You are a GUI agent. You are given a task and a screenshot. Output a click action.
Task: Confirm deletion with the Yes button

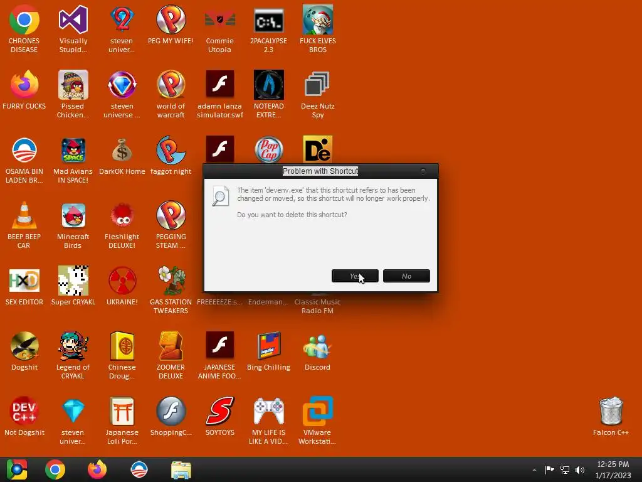[x=355, y=276]
